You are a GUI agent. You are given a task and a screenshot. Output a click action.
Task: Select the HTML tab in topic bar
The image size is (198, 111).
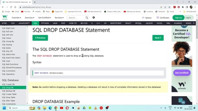click(x=4, y=23)
